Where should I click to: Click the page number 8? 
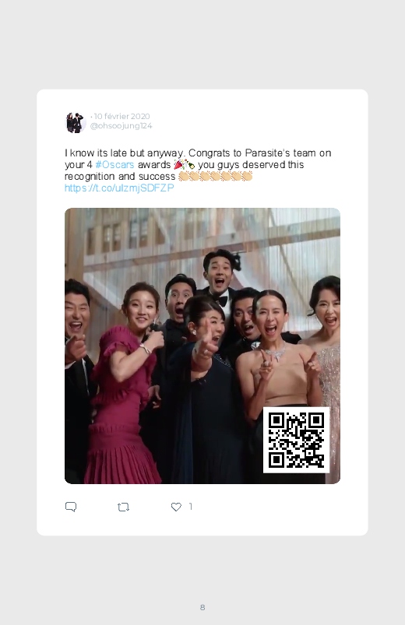point(202,607)
